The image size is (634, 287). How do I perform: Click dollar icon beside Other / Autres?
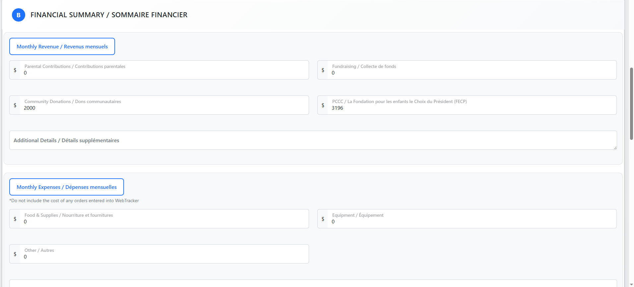15,254
